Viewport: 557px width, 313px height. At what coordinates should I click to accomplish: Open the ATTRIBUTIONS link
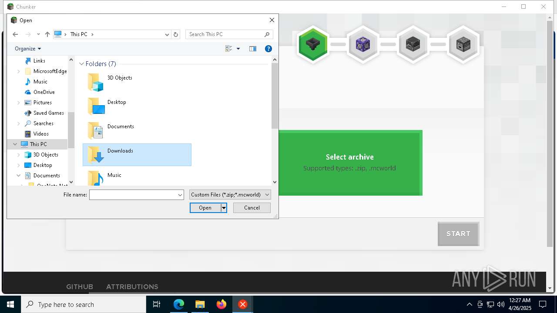click(x=132, y=286)
